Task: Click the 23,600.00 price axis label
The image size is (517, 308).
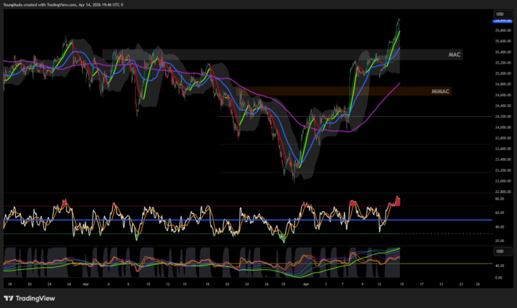Action: click(503, 149)
